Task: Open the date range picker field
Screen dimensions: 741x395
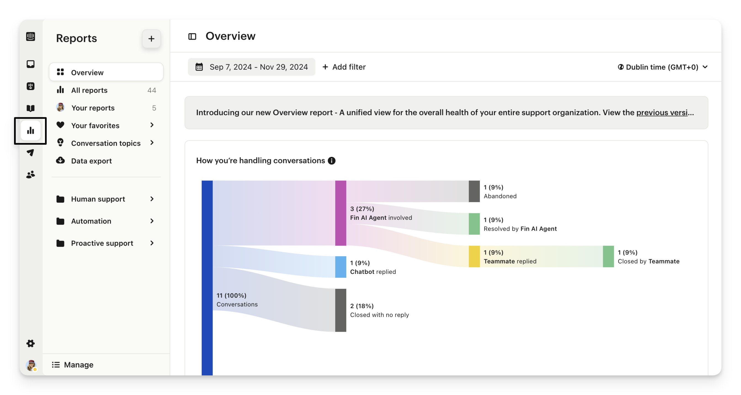Action: tap(251, 67)
